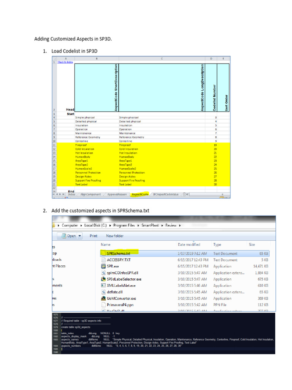Select the SPR.exe application icon
This screenshot has width=292, height=390.
(103, 266)
